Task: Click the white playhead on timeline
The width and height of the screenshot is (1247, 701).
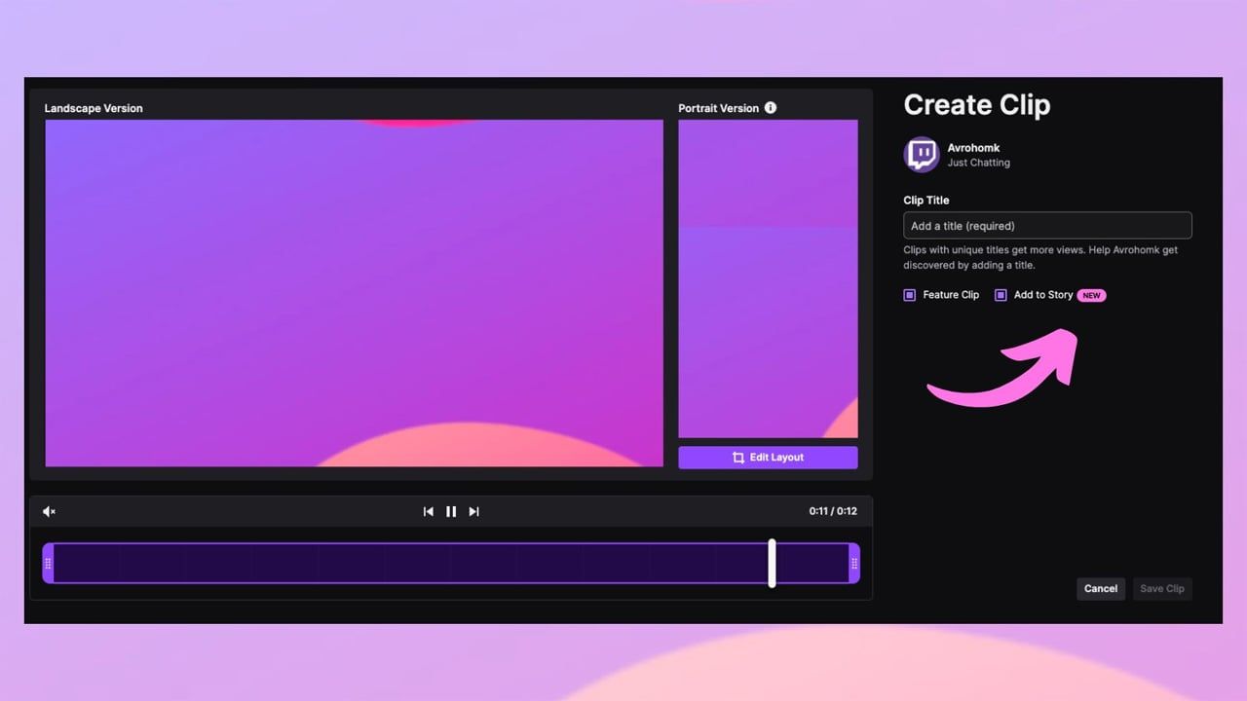Action: click(772, 563)
